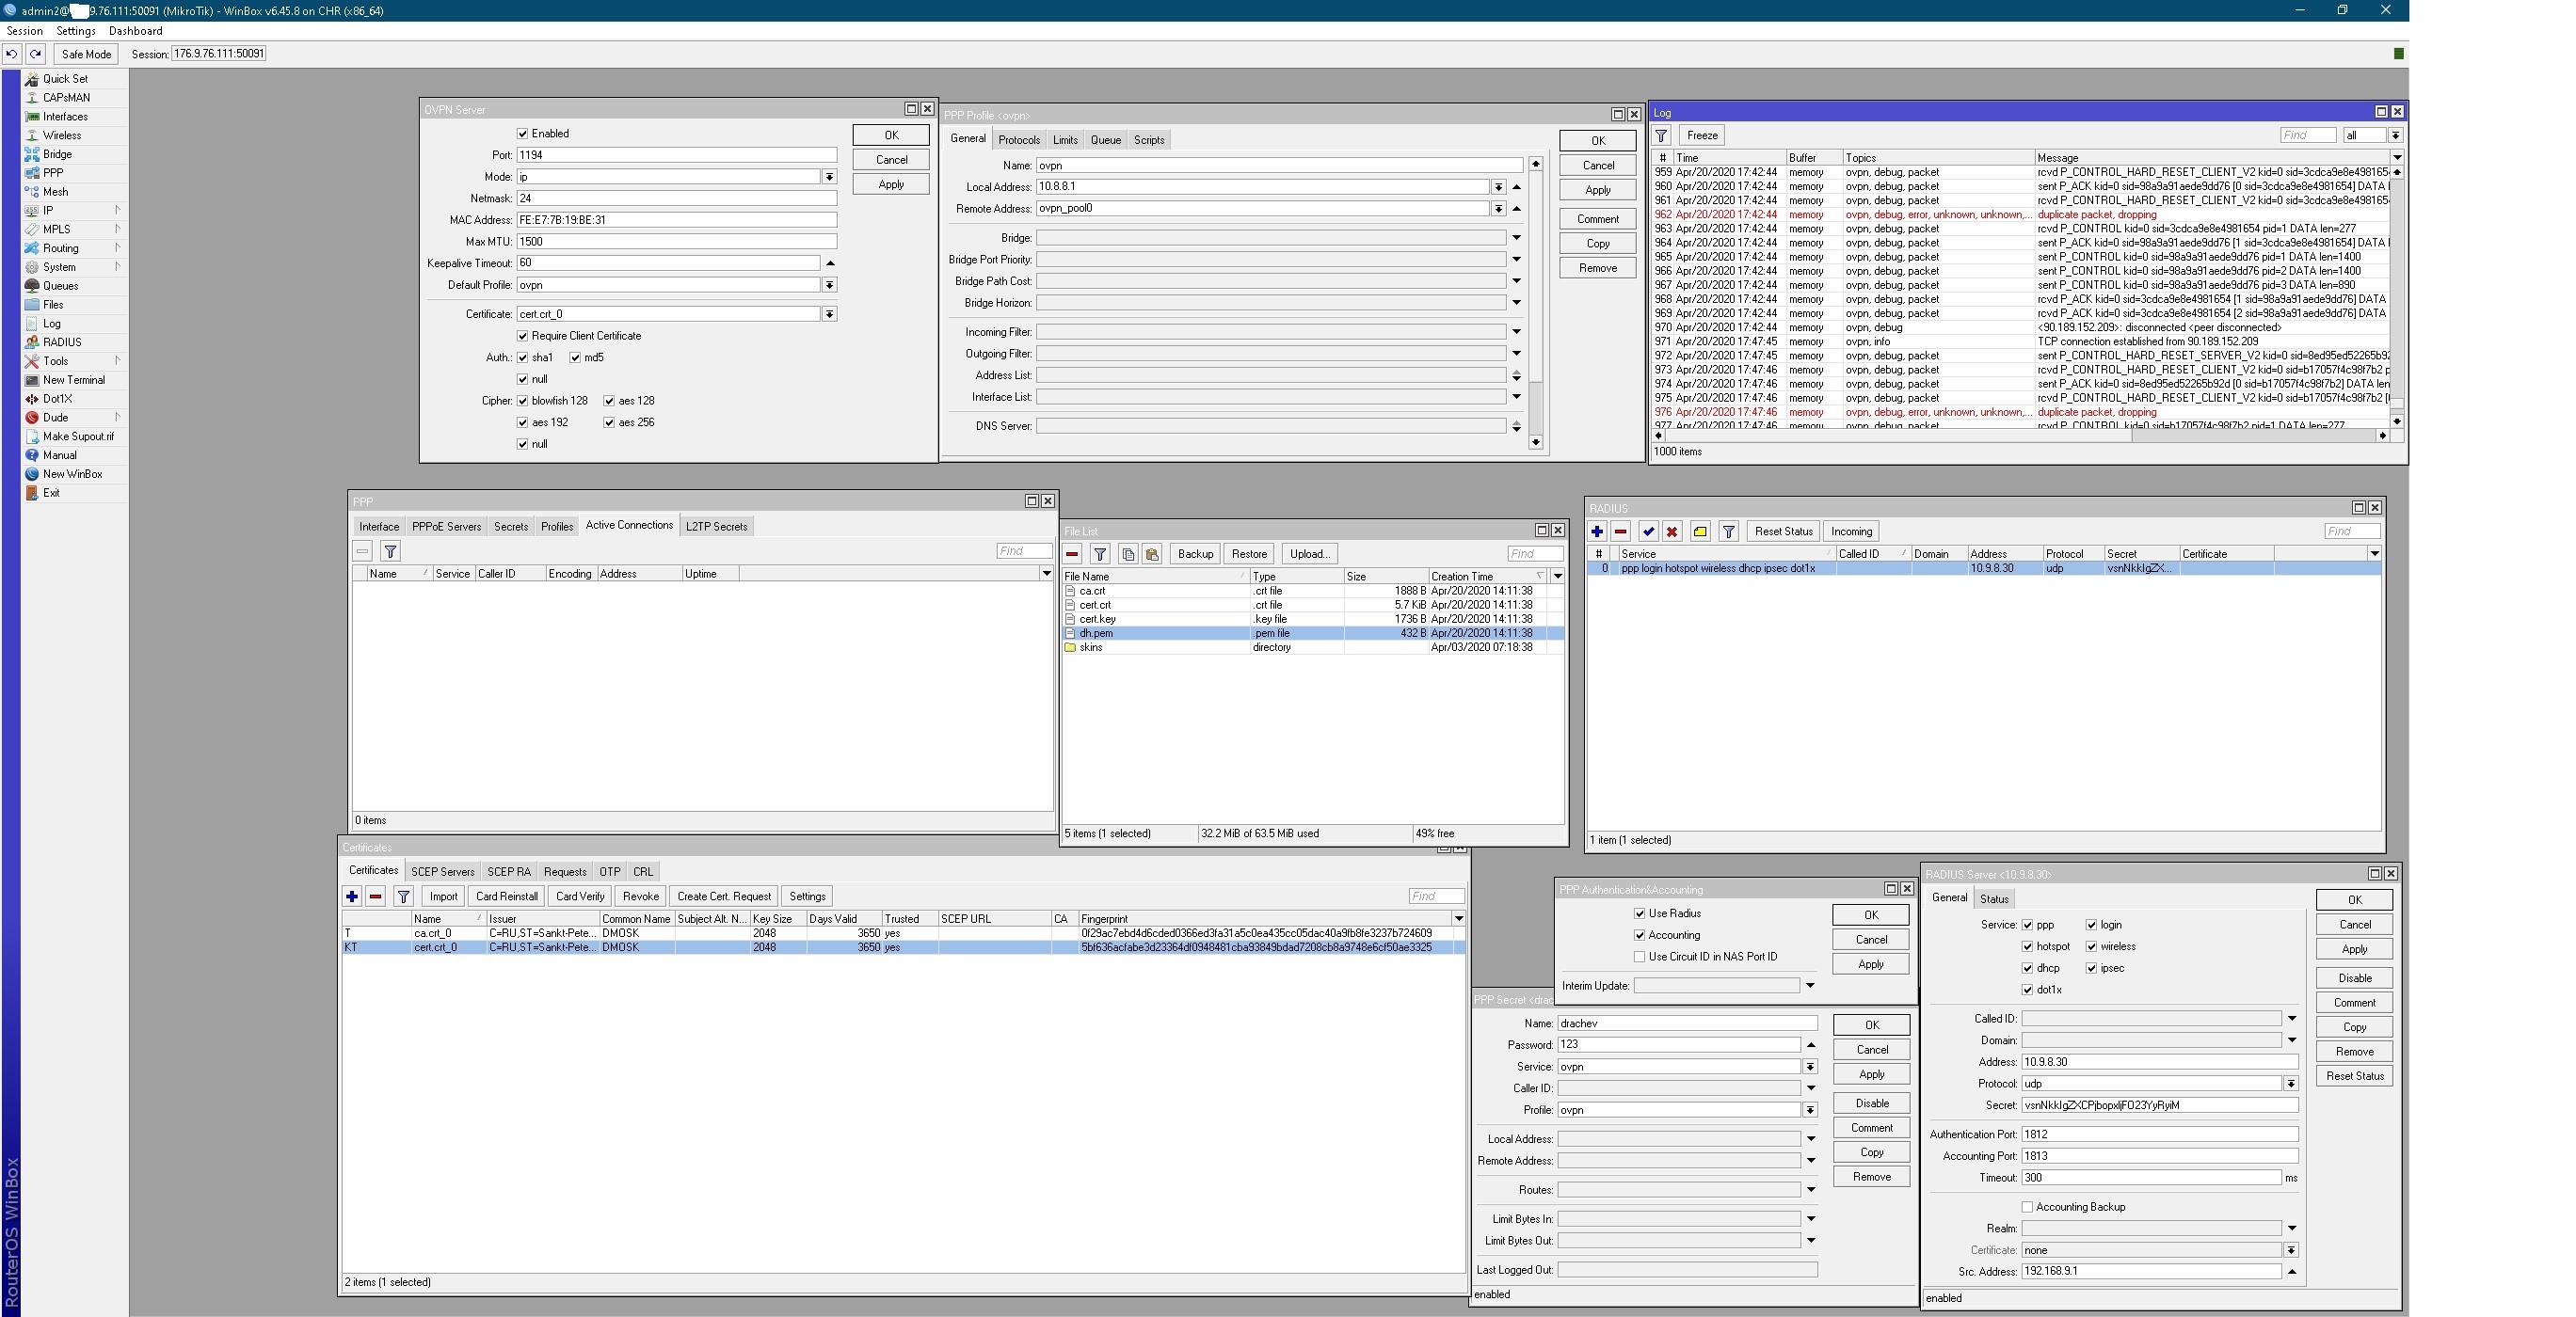Toggle Require Client Certificate checkbox
The image size is (2576, 1317).
(522, 337)
